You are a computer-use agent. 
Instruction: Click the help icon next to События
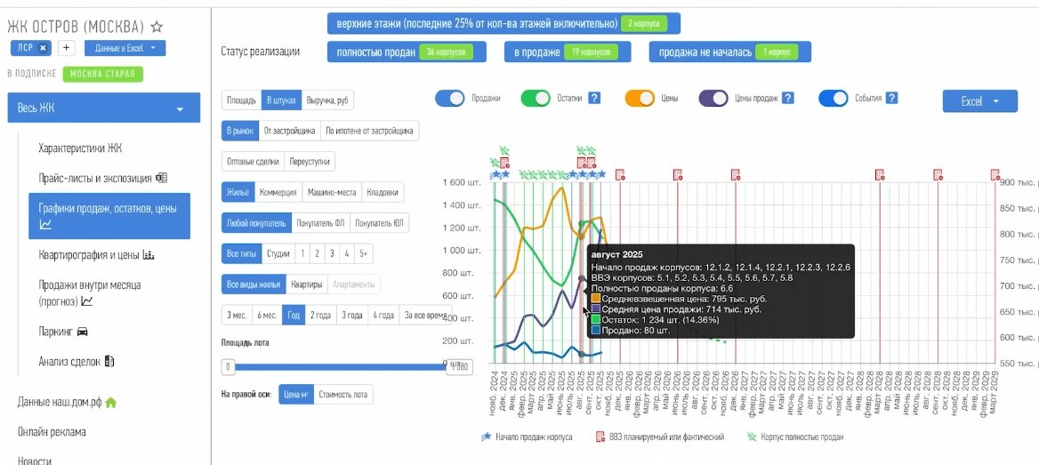tap(892, 98)
